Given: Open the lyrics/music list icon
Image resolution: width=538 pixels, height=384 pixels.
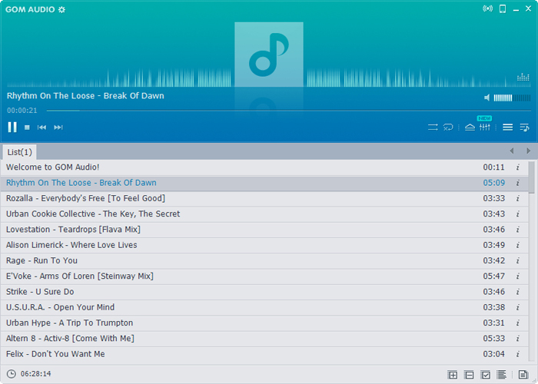Looking at the screenshot, I should pos(524,127).
